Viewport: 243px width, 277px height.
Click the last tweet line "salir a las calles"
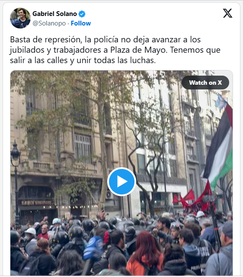click(x=83, y=60)
